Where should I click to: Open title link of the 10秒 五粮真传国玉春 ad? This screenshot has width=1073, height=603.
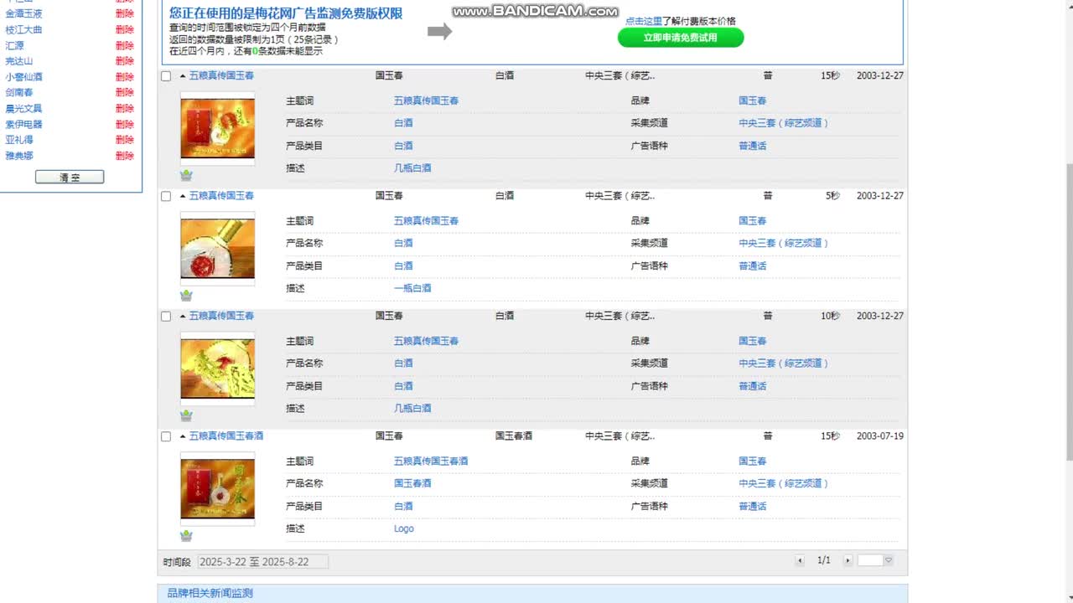pos(221,316)
